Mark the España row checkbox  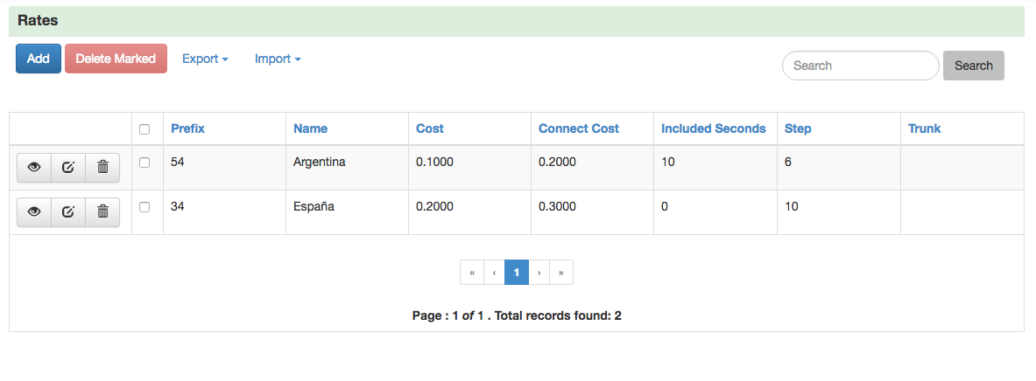pos(145,207)
